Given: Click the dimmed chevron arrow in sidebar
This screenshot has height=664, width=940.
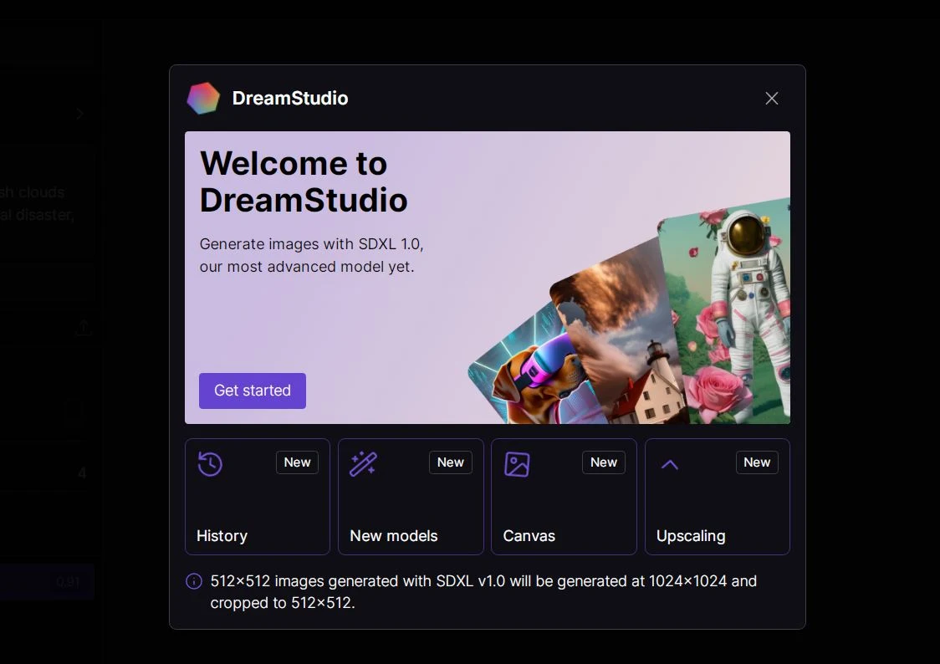Looking at the screenshot, I should pos(79,114).
